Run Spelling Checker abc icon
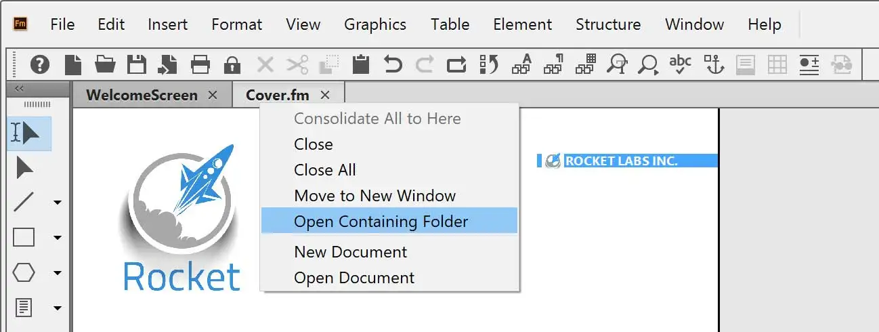Viewport: 879px width, 332px height. tap(680, 64)
